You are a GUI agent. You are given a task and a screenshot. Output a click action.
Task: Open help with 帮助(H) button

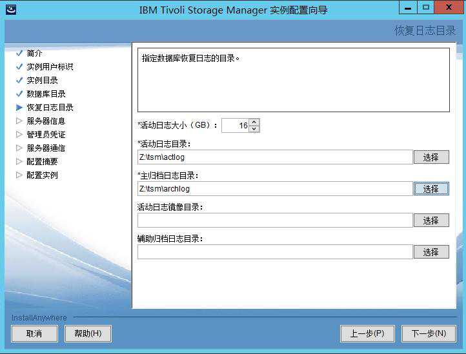[88, 333]
